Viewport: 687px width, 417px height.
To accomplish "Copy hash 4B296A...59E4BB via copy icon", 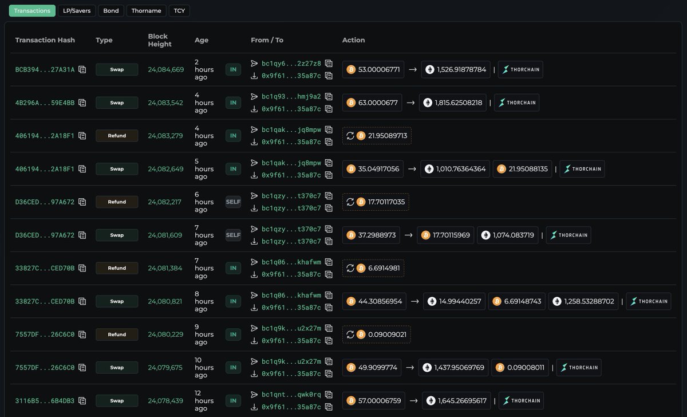I will (82, 103).
